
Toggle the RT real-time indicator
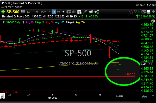point(139,12)
